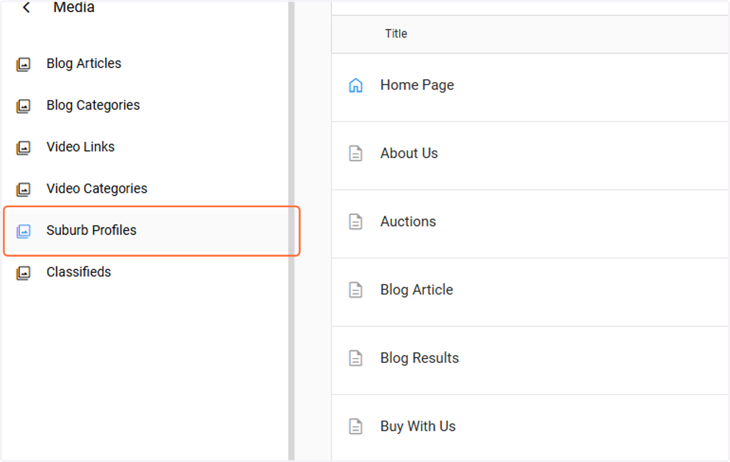The width and height of the screenshot is (730, 462).
Task: Click the Home Page house icon
Action: pyautogui.click(x=355, y=85)
